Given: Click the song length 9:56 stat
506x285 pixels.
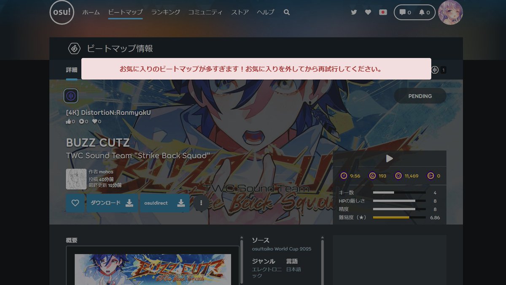Looking at the screenshot, I should tap(350, 176).
